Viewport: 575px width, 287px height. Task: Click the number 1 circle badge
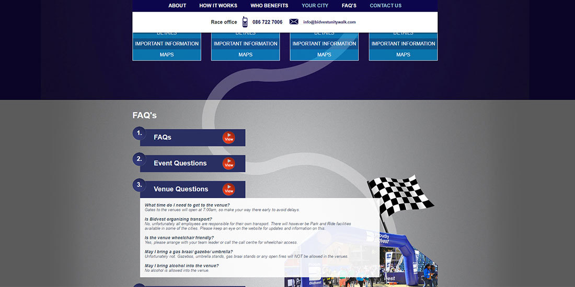[x=139, y=133]
